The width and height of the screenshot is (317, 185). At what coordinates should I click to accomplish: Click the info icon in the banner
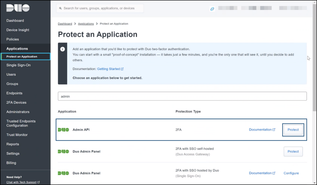(62, 49)
